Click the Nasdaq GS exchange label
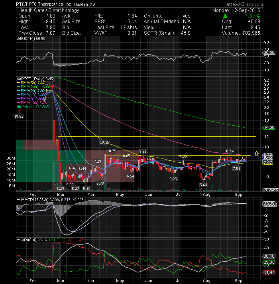Screen dimensions: 279x284 coord(84,4)
